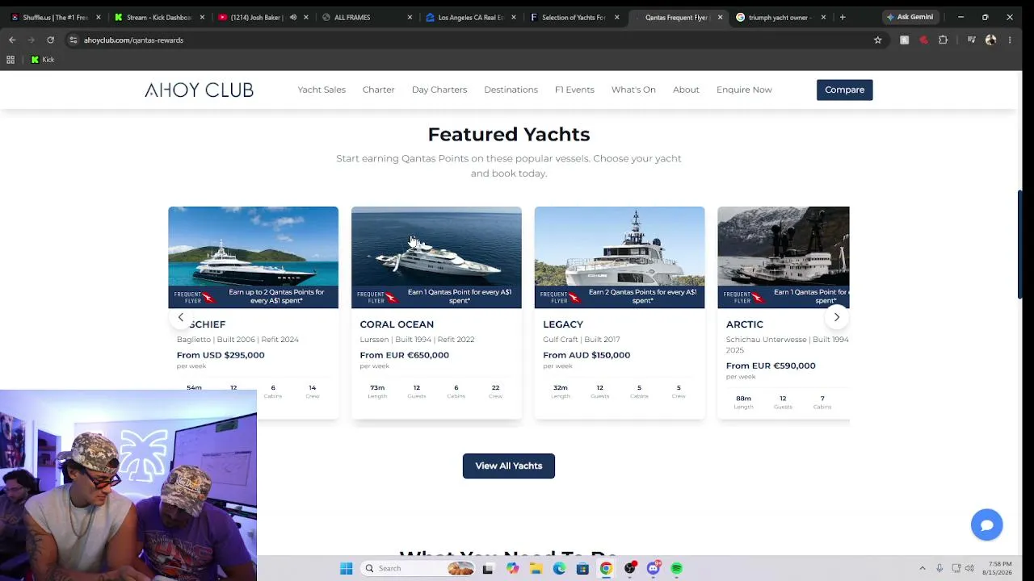The image size is (1034, 581).
Task: Show next featured yachts with right arrow
Action: tap(837, 317)
